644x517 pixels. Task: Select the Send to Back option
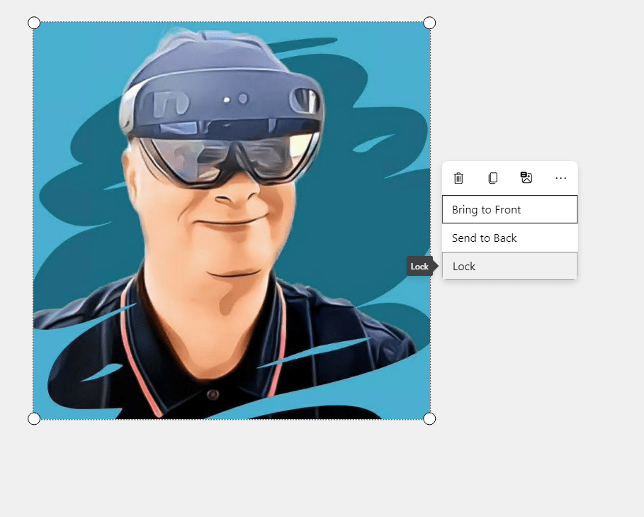509,238
